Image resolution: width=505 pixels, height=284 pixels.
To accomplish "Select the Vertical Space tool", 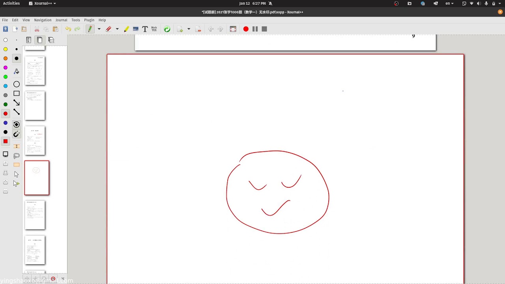I will pyautogui.click(x=17, y=146).
